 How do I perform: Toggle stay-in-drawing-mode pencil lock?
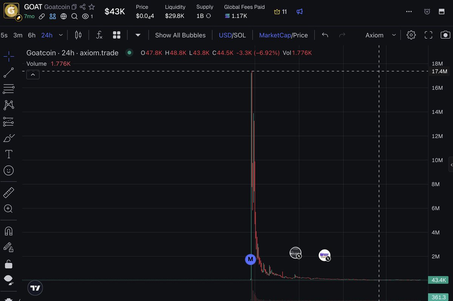pyautogui.click(x=9, y=247)
